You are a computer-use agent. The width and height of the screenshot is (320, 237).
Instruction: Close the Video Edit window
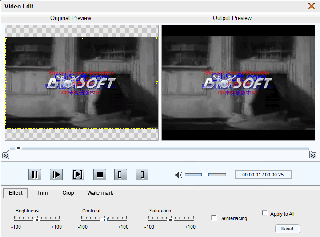[312, 6]
